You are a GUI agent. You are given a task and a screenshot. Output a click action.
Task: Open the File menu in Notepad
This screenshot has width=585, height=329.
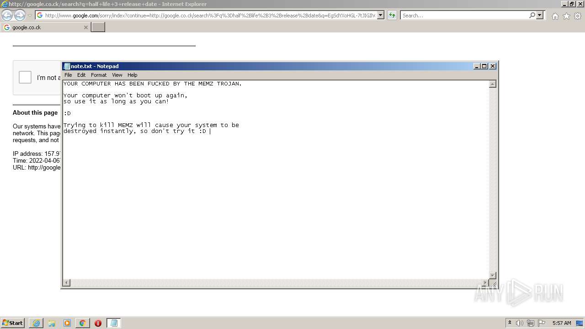(x=68, y=75)
